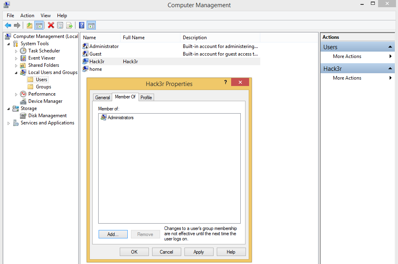The width and height of the screenshot is (398, 264).
Task: Open the Action menu
Action: point(27,16)
